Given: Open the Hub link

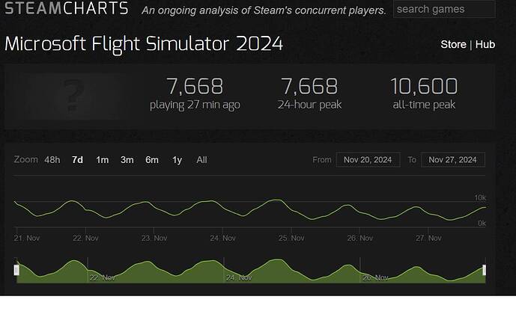Looking at the screenshot, I should point(485,44).
